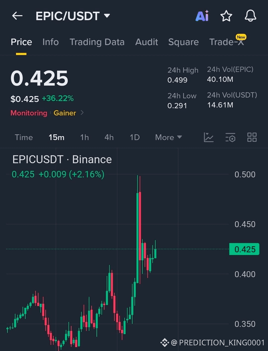Tap the yellow Gainer tag
The width and height of the screenshot is (268, 351).
(x=65, y=113)
